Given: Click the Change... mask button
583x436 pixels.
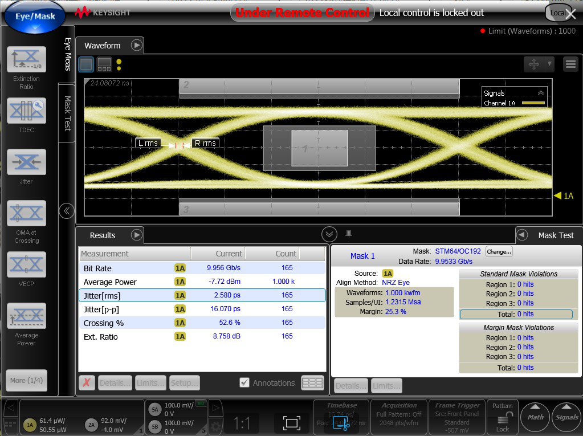Looking at the screenshot, I should pyautogui.click(x=499, y=251).
